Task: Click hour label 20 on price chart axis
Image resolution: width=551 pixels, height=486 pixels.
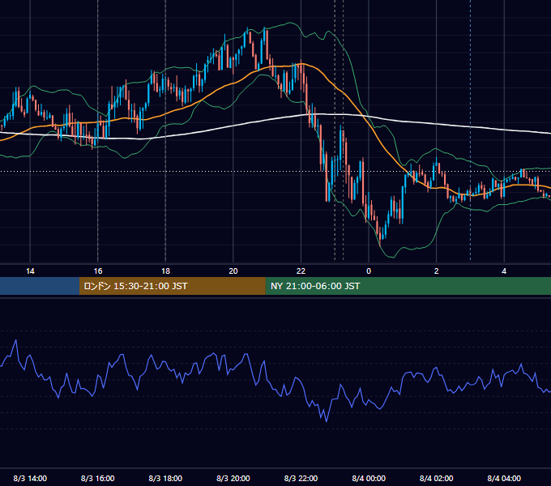Action: (233, 271)
